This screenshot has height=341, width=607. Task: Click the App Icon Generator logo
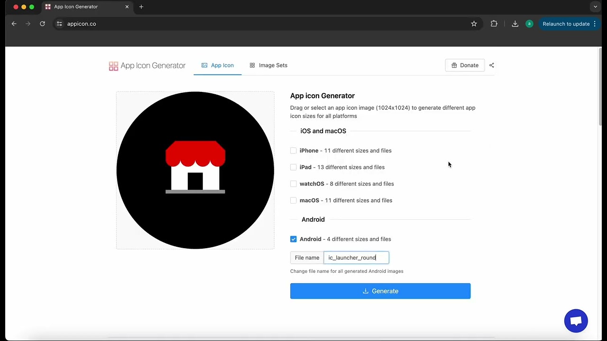pos(147,66)
